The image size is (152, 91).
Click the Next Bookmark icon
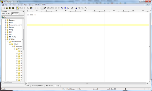(79, 8)
